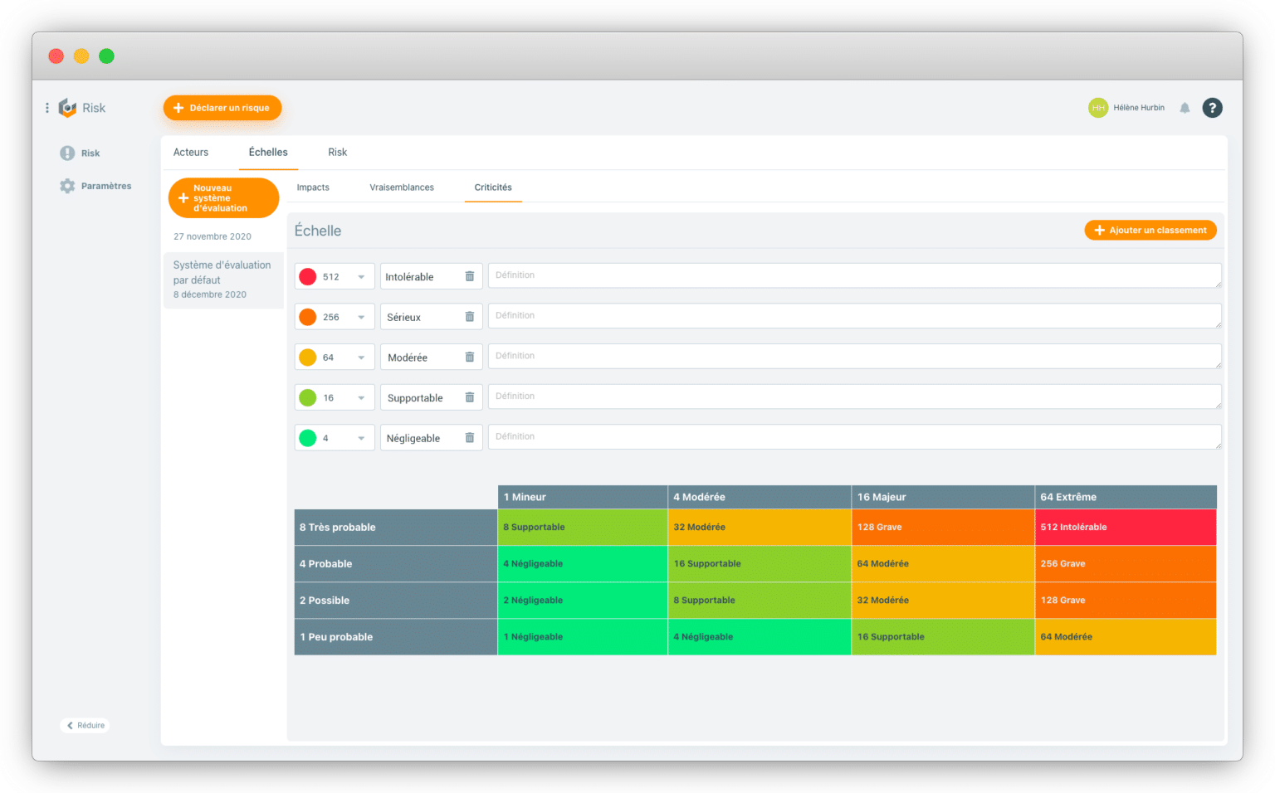Open Paramètres gear in sidebar
This screenshot has height=793, width=1275.
(67, 186)
